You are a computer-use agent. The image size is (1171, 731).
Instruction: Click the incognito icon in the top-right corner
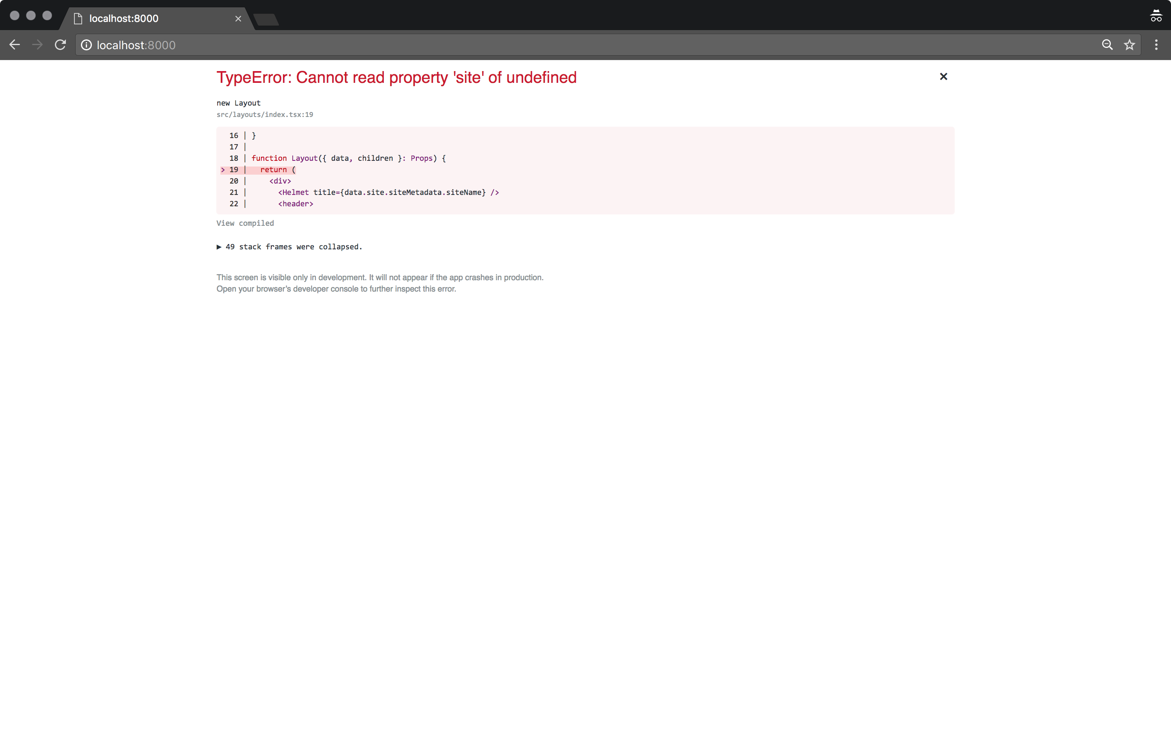[1156, 16]
